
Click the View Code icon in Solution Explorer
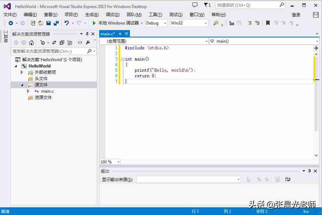80,43
